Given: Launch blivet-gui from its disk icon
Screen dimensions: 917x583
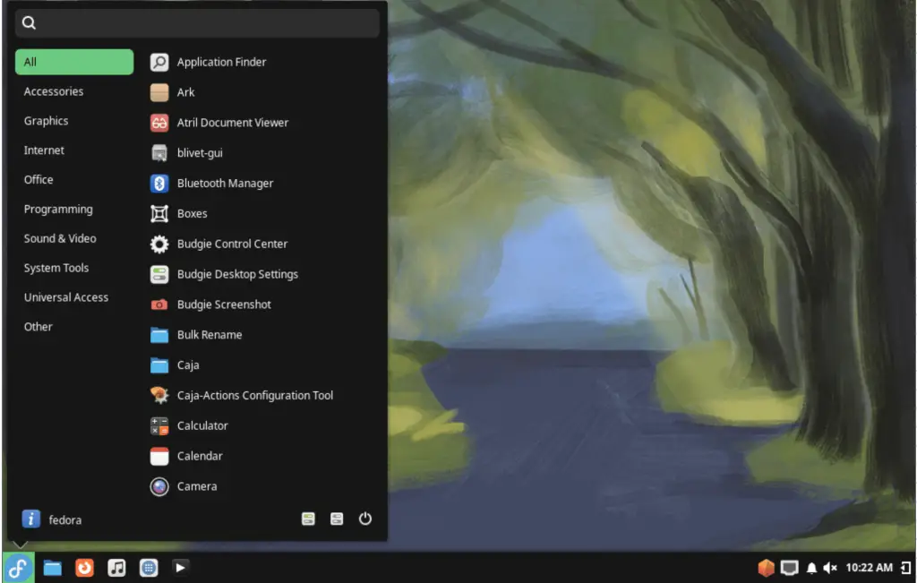Looking at the screenshot, I should [x=159, y=153].
